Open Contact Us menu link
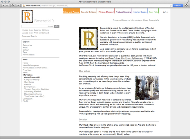The width and height of the screenshot is (190, 139). pos(28,99)
